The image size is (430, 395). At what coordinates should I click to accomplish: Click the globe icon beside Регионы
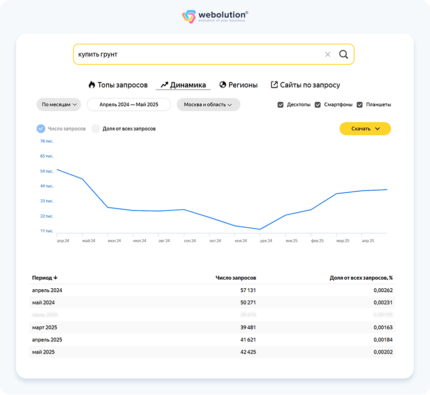pyautogui.click(x=223, y=85)
